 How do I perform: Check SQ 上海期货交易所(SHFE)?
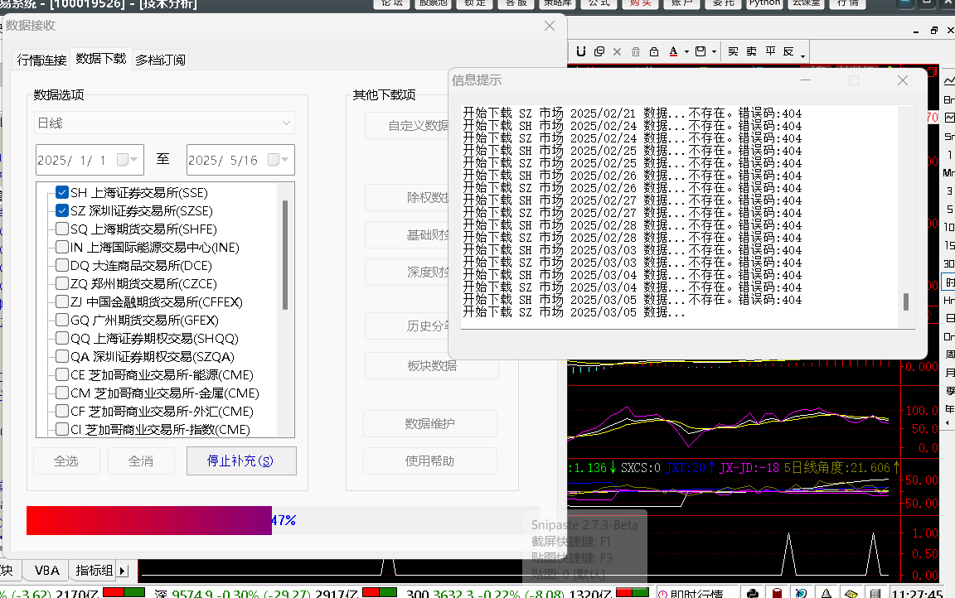pos(62,229)
